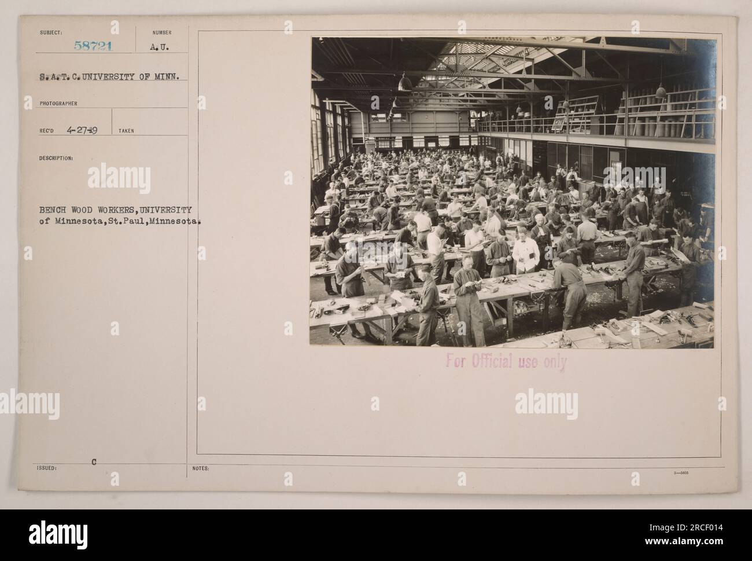The height and width of the screenshot is (561, 752).
Task: Click the Taken field label
Action: click(x=126, y=131)
